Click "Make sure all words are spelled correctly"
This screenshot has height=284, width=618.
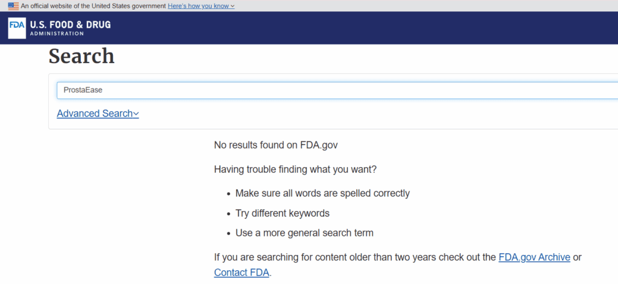click(322, 194)
